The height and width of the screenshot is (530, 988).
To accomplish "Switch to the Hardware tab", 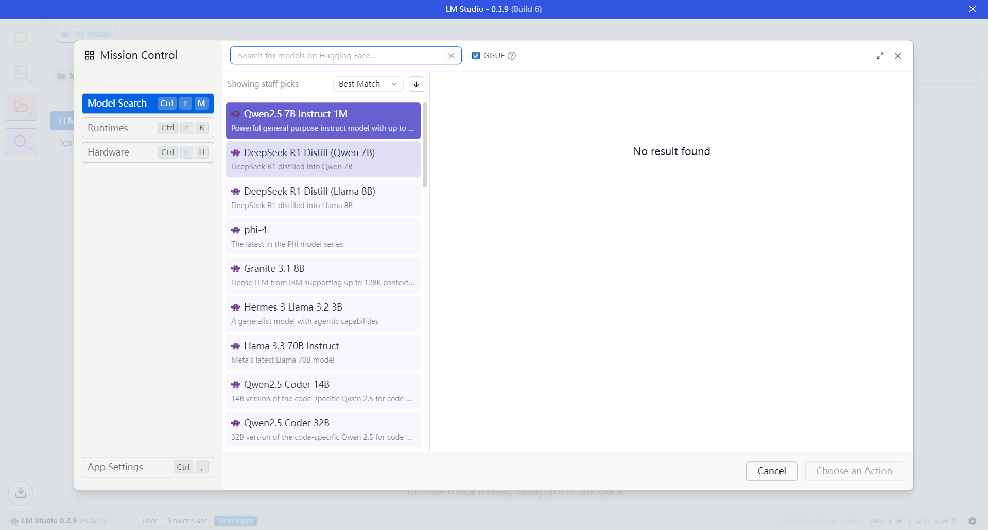I will click(x=148, y=152).
